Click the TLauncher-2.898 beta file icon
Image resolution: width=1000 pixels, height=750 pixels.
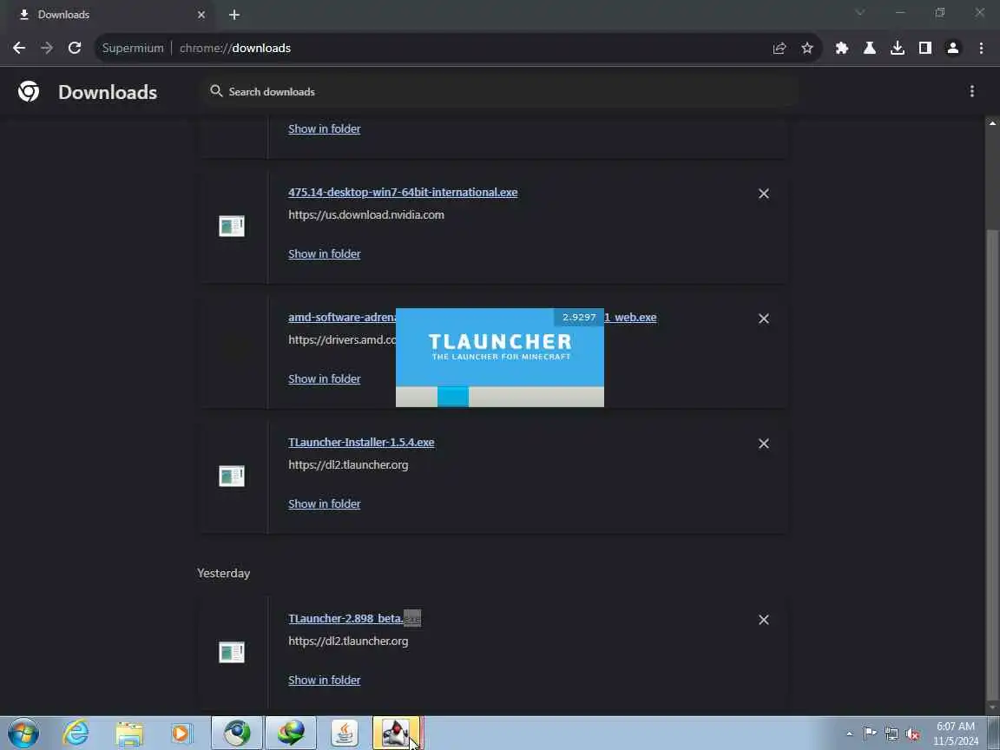coord(232,652)
